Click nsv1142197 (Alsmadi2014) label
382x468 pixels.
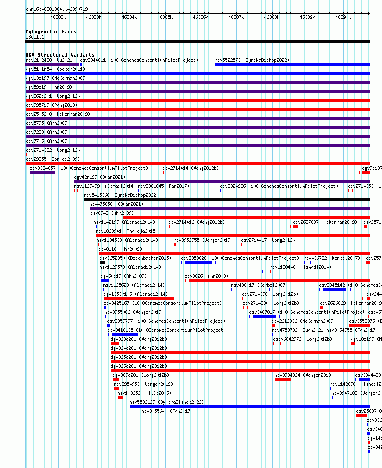(124, 222)
